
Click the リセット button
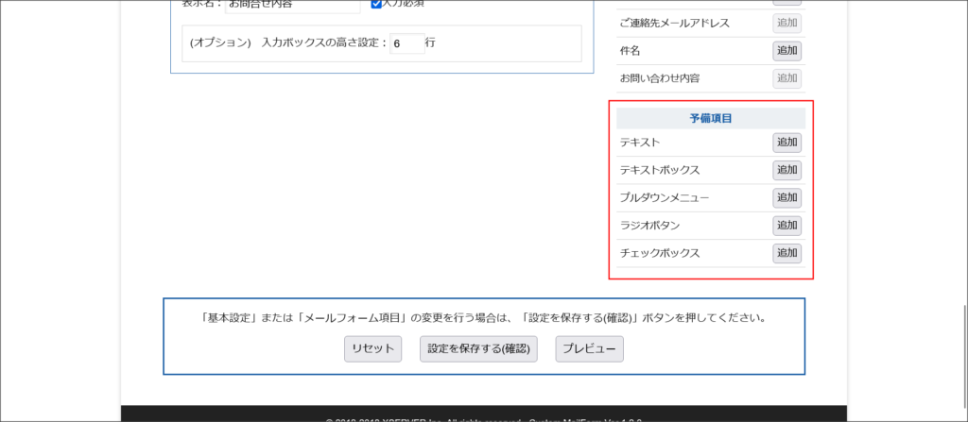(372, 348)
